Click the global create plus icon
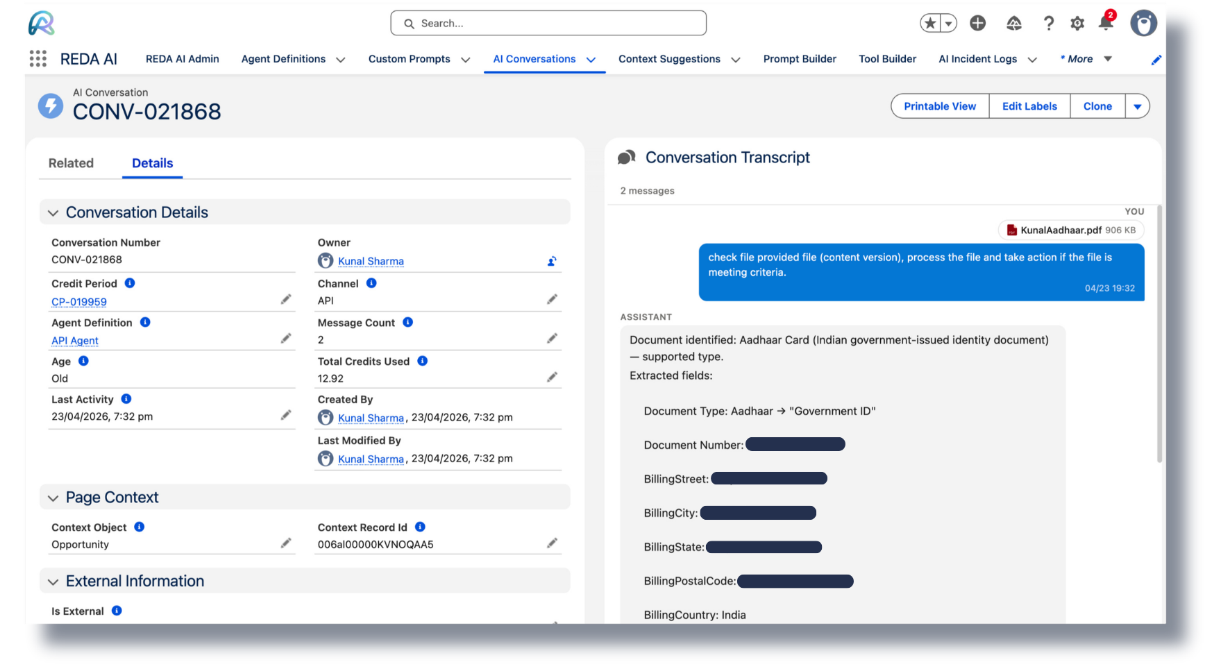Image resolution: width=1230 pixels, height=669 pixels. 977,23
